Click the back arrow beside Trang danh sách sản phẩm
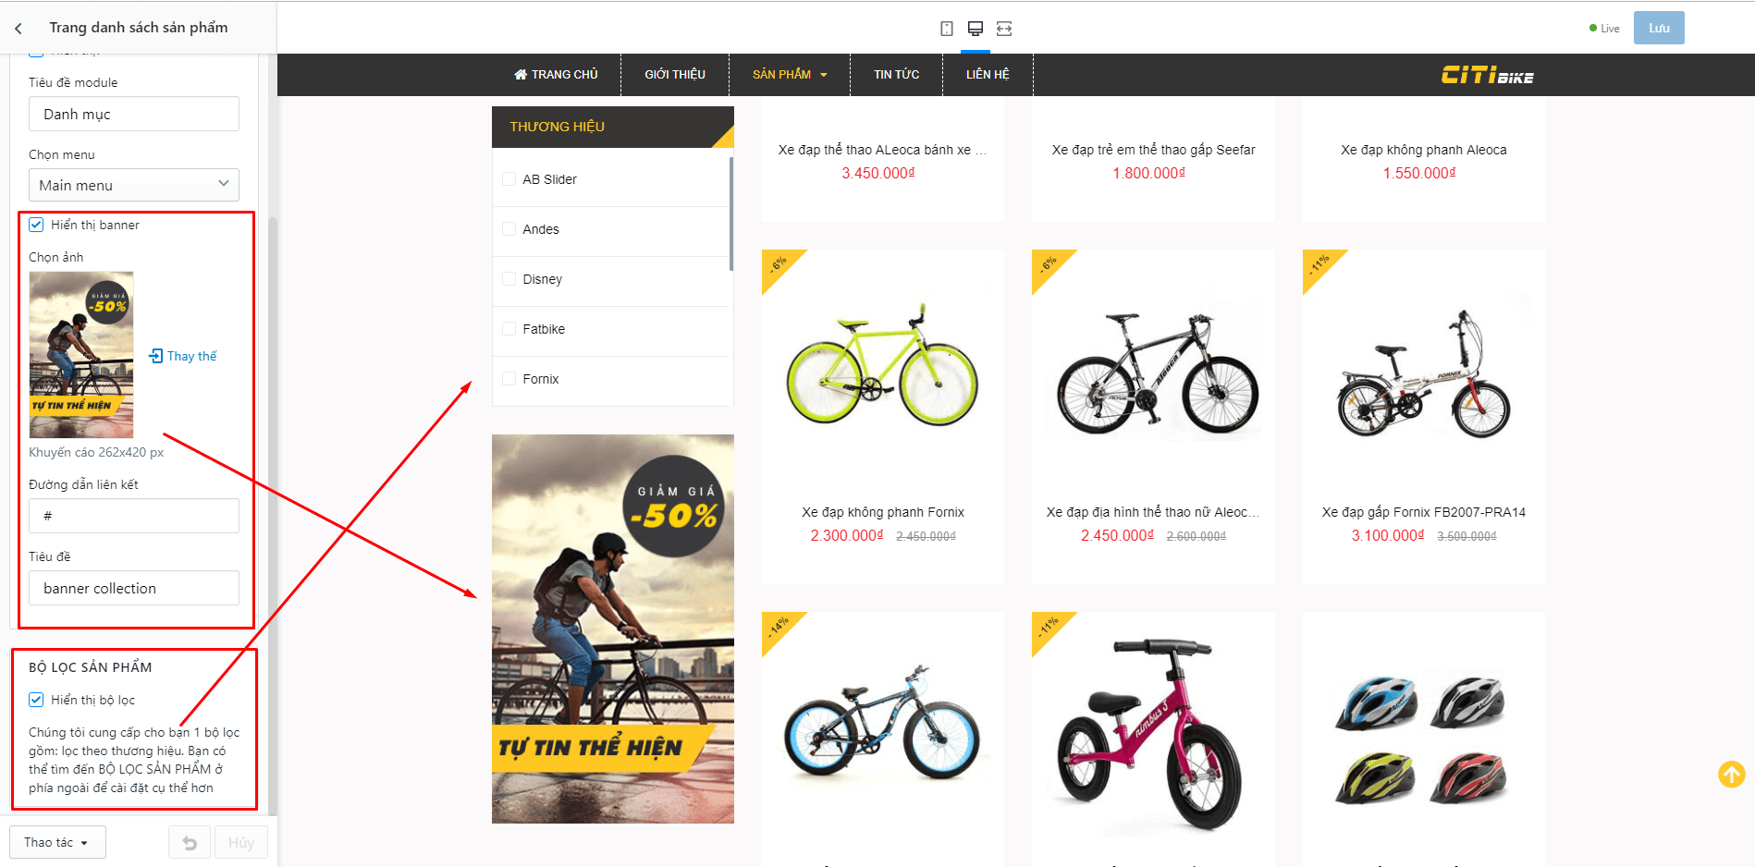Viewport: 1755px width, 867px height. click(x=18, y=29)
